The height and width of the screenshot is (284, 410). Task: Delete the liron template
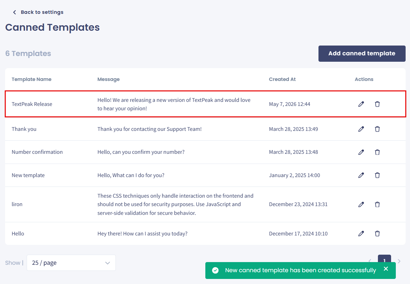click(x=377, y=204)
